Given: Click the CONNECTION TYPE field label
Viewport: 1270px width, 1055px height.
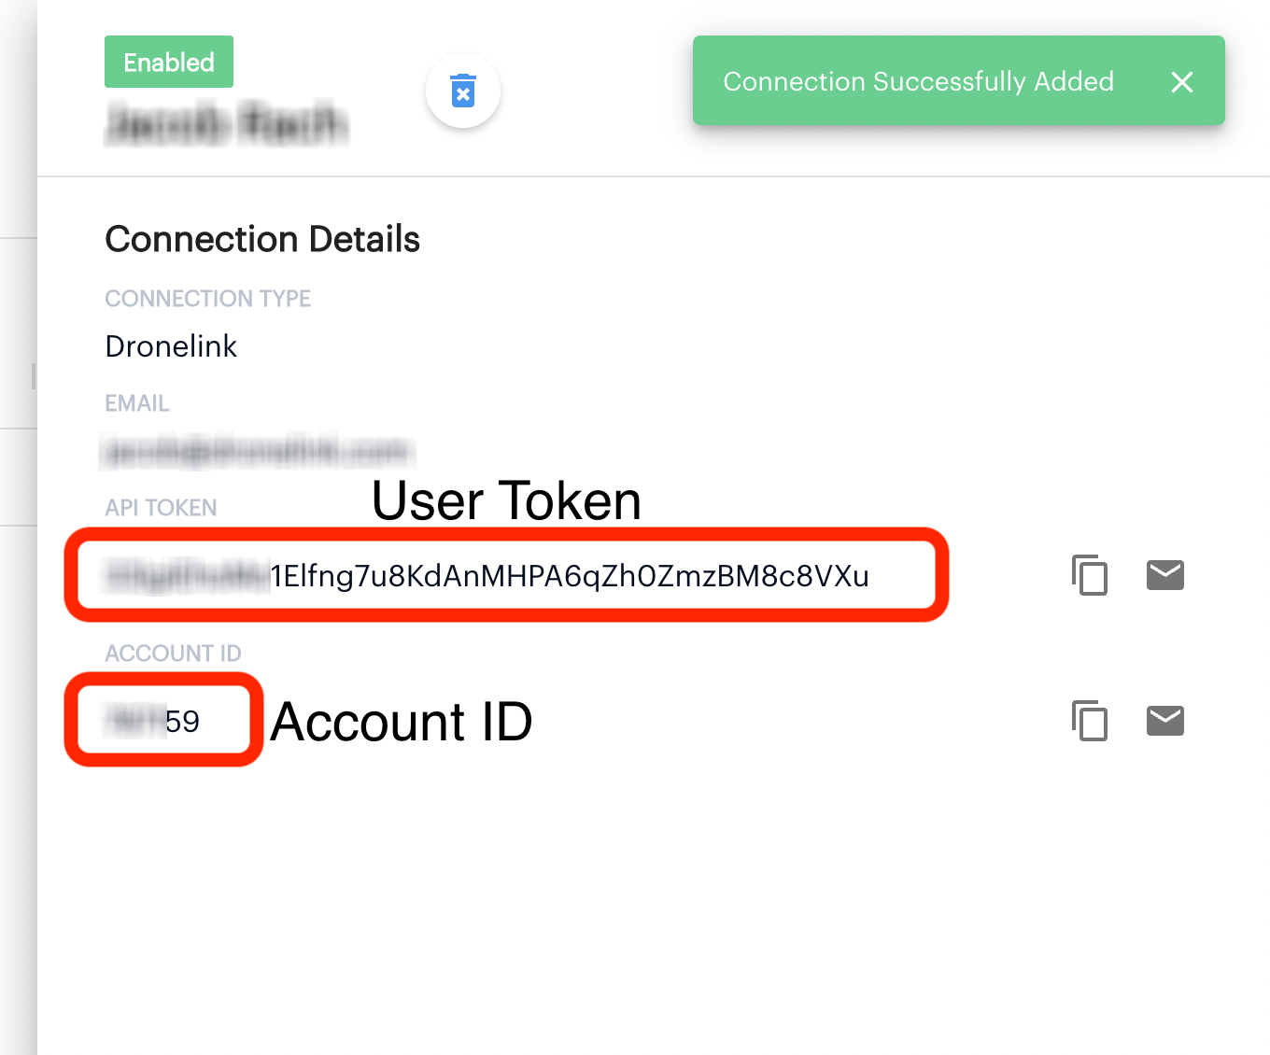Looking at the screenshot, I should [207, 299].
